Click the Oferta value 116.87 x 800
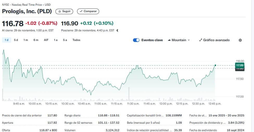 coord(48,130)
